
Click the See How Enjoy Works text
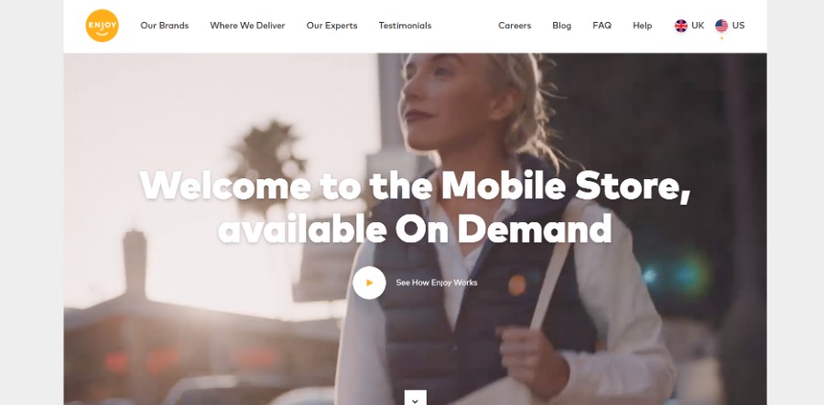[x=436, y=282]
